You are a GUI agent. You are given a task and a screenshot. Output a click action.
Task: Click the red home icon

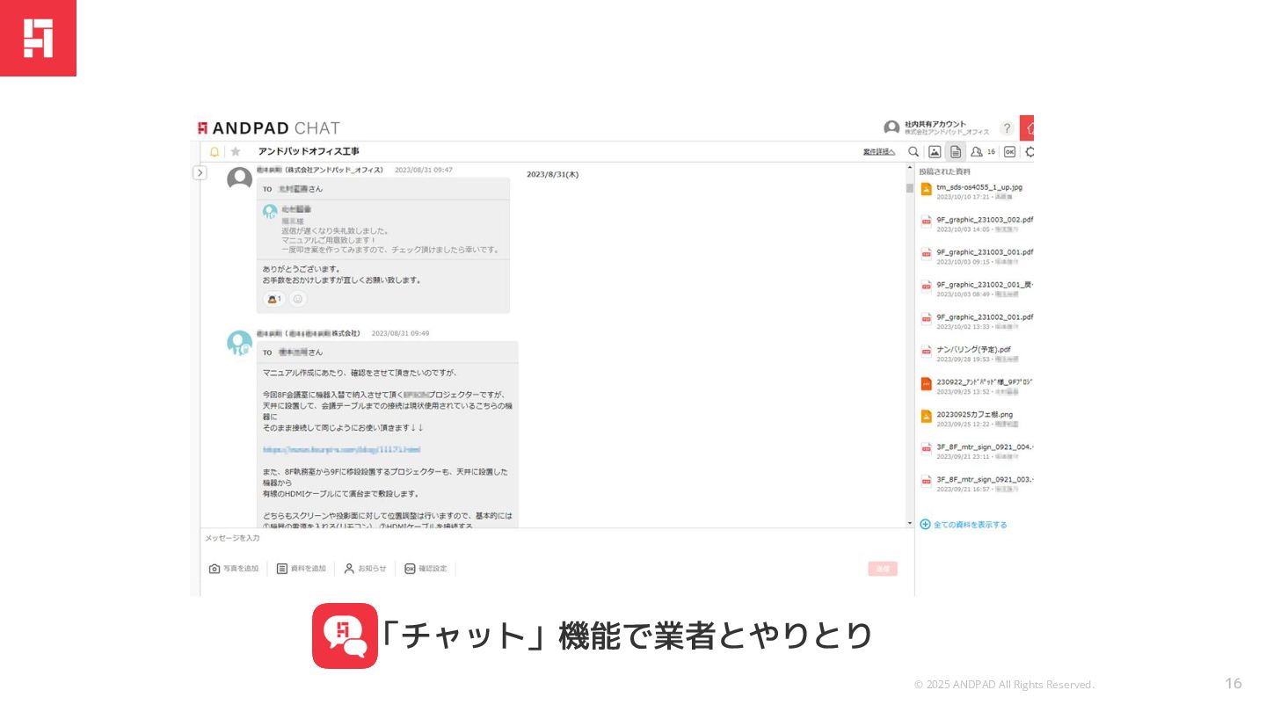pyautogui.click(x=1027, y=128)
